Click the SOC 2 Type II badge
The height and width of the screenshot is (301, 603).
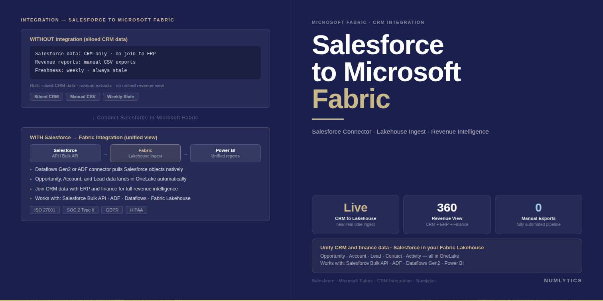(x=81, y=210)
